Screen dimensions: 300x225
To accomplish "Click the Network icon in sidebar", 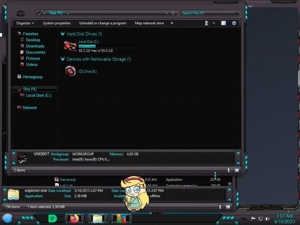I will point(19,107).
